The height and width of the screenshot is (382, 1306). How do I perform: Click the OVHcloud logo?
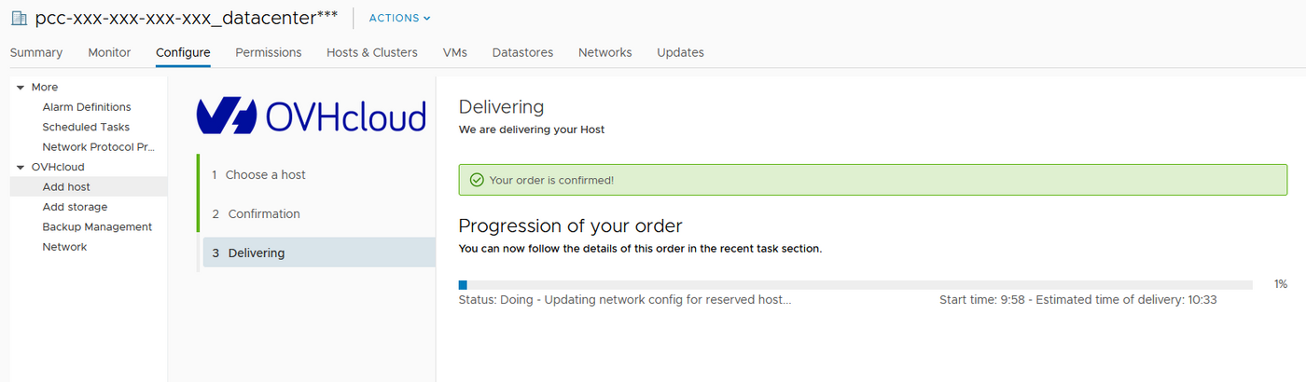coord(312,116)
